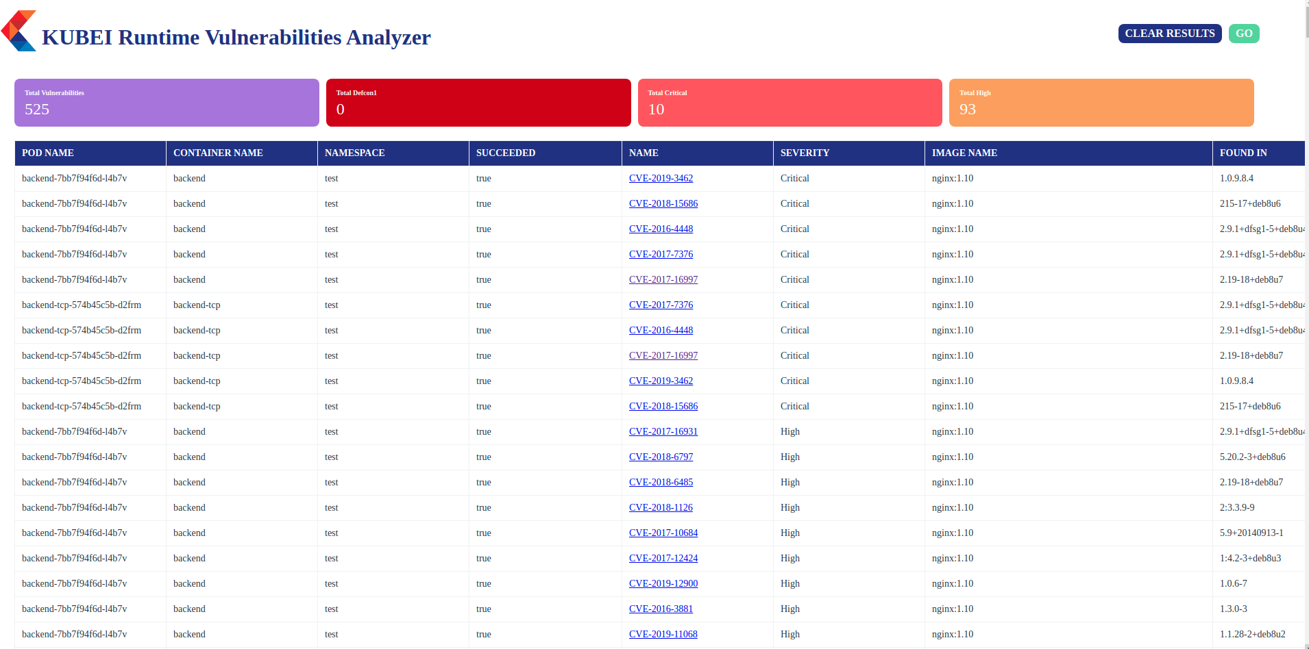Open CVE-2019-3462 link for backend-tcp container
This screenshot has height=649, width=1309.
[x=661, y=381]
